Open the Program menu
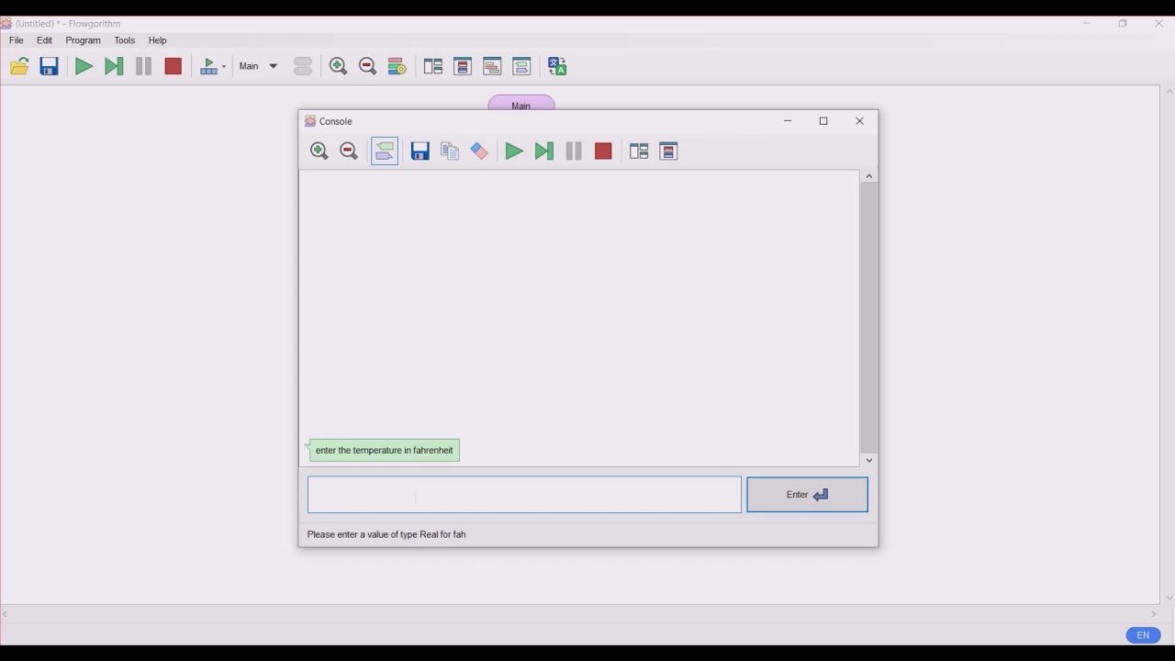 click(83, 40)
